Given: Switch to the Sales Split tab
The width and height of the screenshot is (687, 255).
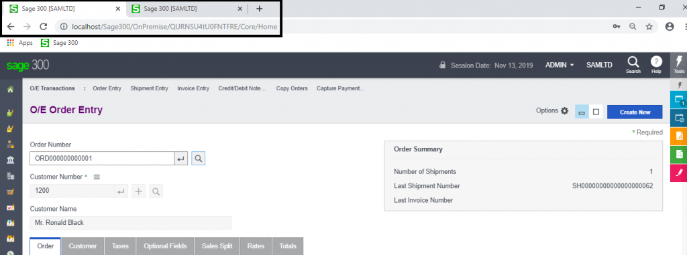Looking at the screenshot, I should (x=217, y=246).
